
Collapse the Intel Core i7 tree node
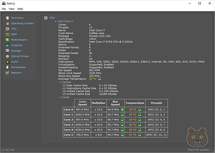56,22
